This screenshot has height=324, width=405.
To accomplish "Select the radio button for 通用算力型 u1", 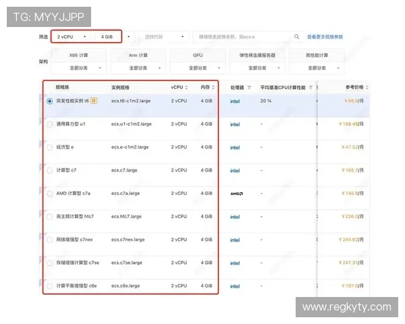I will pyautogui.click(x=49, y=124).
